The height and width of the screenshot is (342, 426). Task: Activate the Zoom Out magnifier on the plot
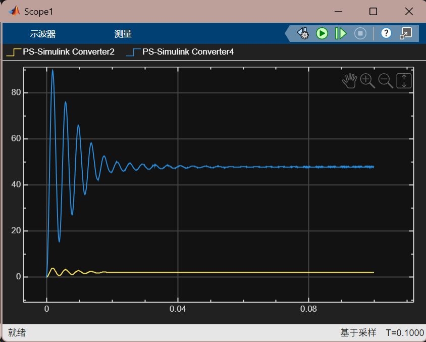[386, 81]
